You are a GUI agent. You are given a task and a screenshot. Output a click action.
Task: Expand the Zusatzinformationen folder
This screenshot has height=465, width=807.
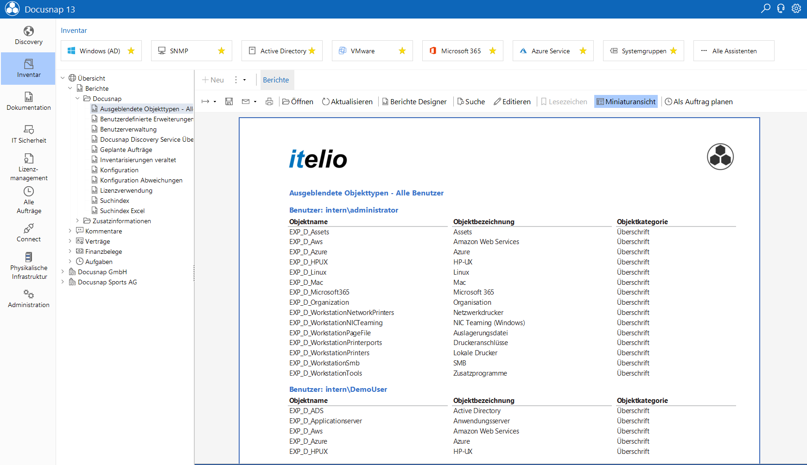(77, 221)
